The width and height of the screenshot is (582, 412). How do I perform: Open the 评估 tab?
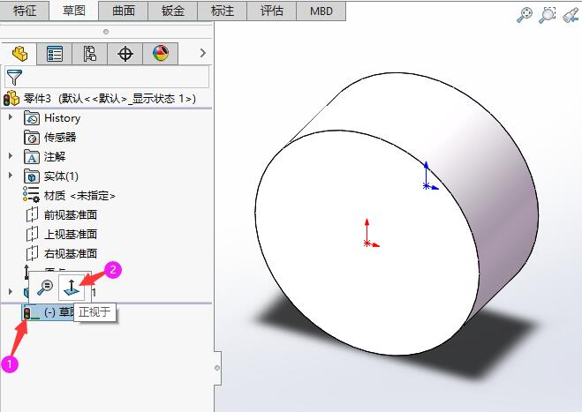(x=271, y=11)
